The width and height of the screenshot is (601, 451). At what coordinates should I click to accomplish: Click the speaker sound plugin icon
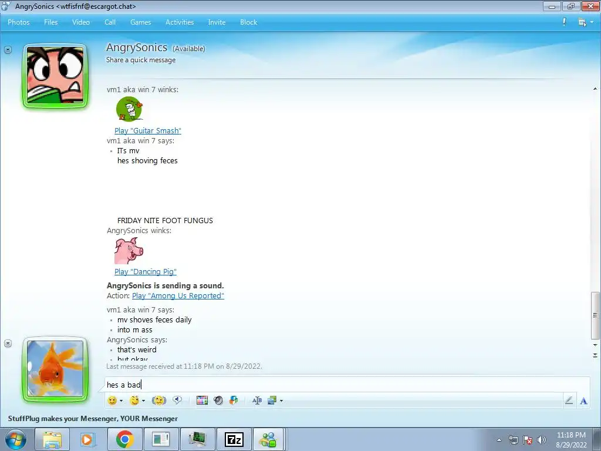218,400
